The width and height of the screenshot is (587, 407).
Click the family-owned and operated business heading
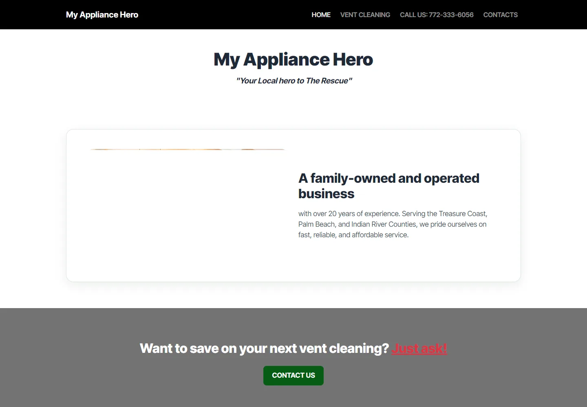389,186
